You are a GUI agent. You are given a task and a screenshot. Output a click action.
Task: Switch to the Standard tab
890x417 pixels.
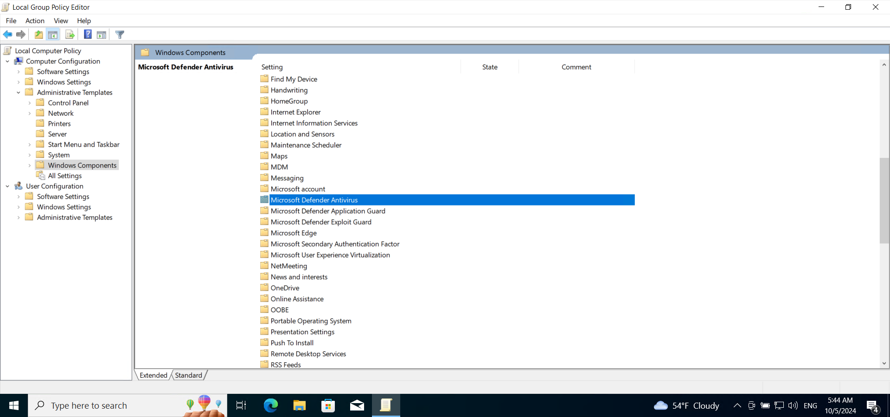189,375
